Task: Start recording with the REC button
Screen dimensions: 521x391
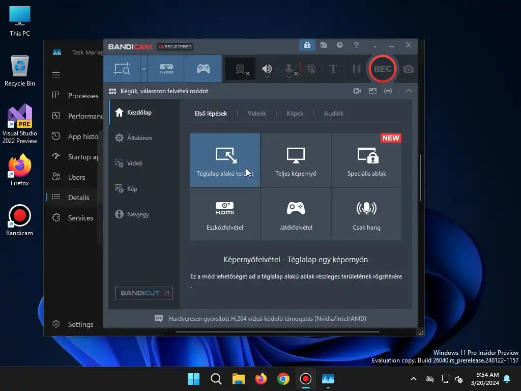Action: [x=383, y=69]
